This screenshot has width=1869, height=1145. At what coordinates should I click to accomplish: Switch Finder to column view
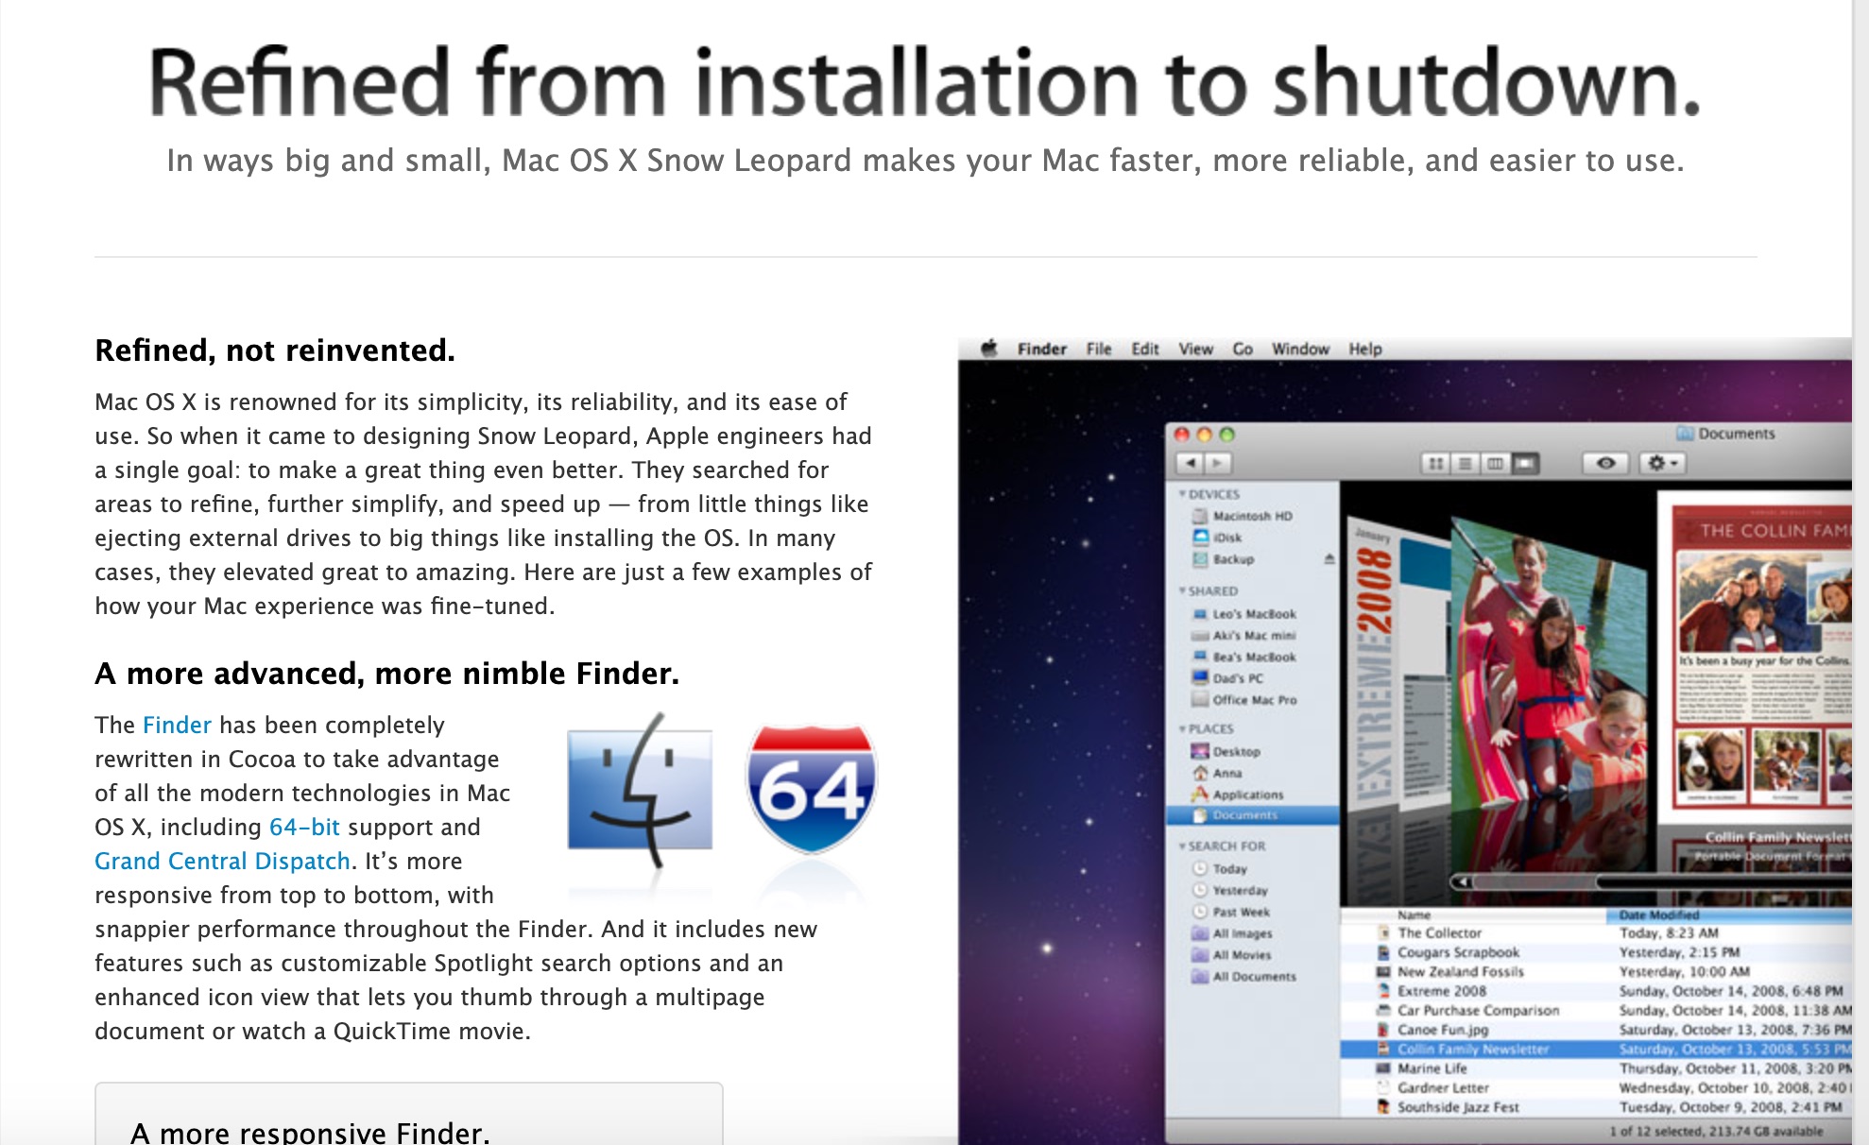pos(1494,464)
